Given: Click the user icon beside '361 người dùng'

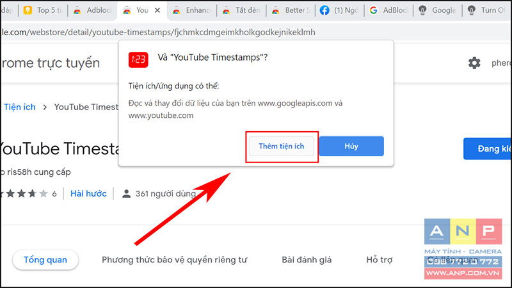Looking at the screenshot, I should tap(126, 194).
